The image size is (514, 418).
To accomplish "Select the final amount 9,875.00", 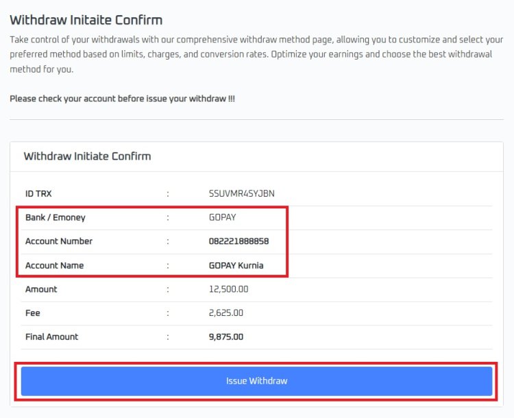I will 226,336.
